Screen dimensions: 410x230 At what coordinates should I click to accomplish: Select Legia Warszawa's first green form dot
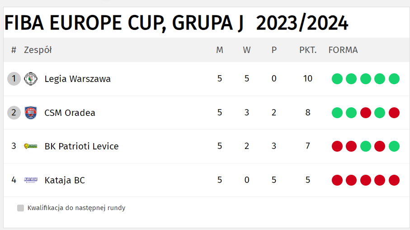pyautogui.click(x=337, y=79)
